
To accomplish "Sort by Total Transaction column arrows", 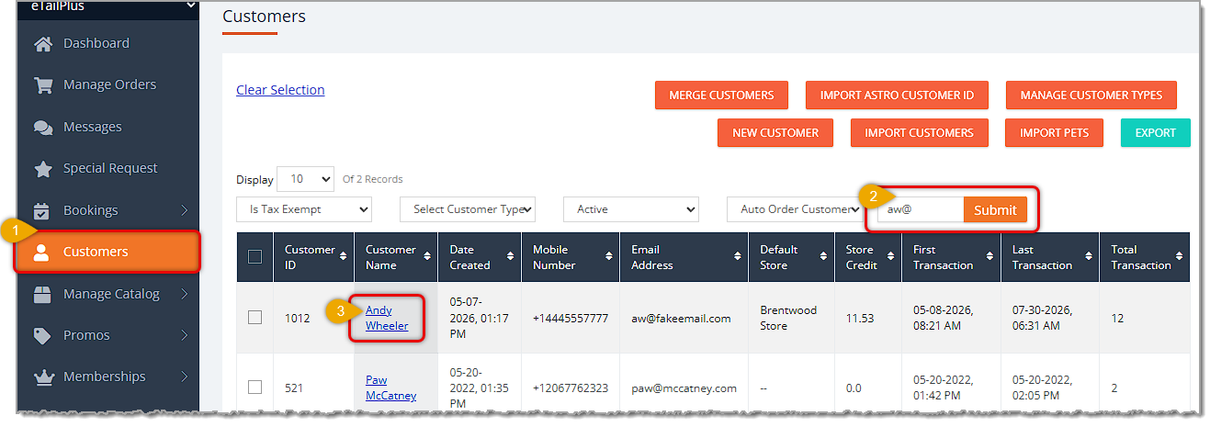I will click(1180, 257).
